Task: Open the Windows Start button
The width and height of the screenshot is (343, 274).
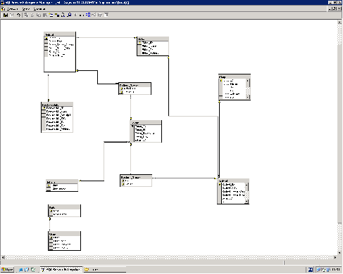Action: click(8, 270)
